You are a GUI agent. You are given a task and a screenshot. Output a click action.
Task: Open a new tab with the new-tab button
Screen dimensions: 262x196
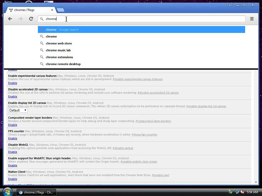tap(60, 10)
